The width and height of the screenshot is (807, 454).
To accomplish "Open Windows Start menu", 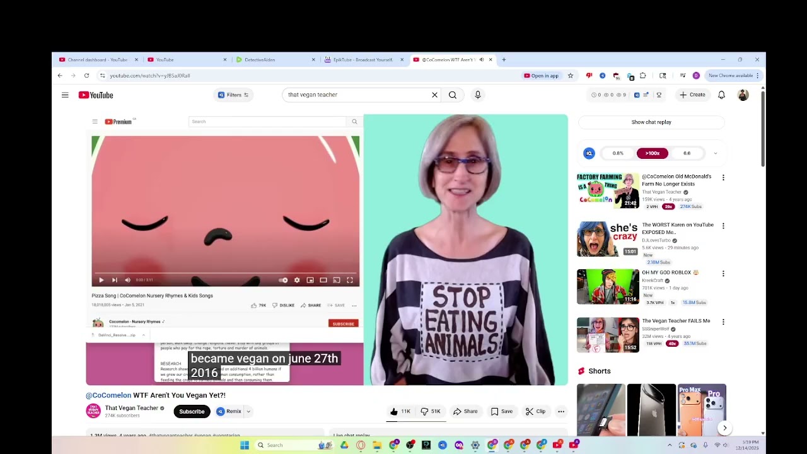I will (x=245, y=445).
